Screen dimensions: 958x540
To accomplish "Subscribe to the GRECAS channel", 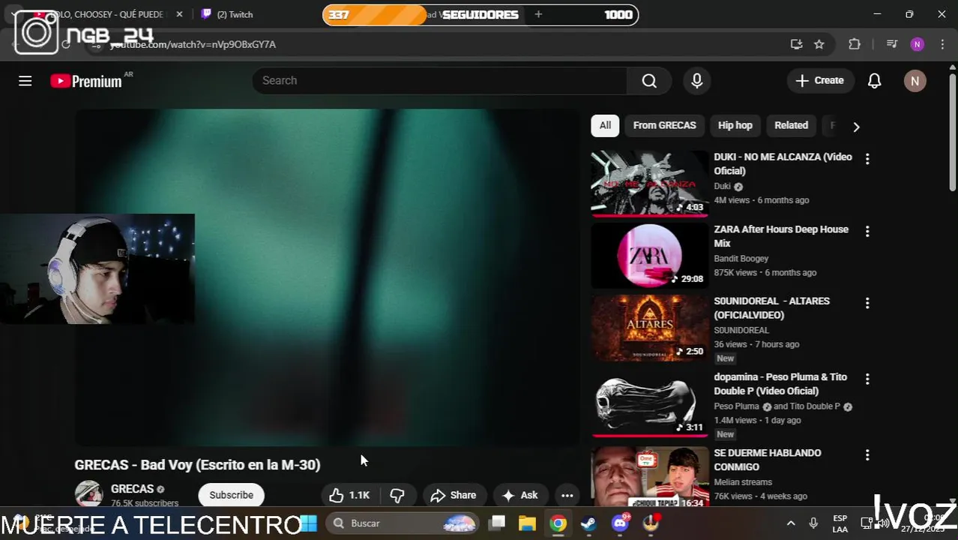I will [x=231, y=495].
